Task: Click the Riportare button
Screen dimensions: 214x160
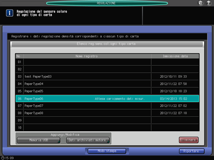Action: point(192,151)
